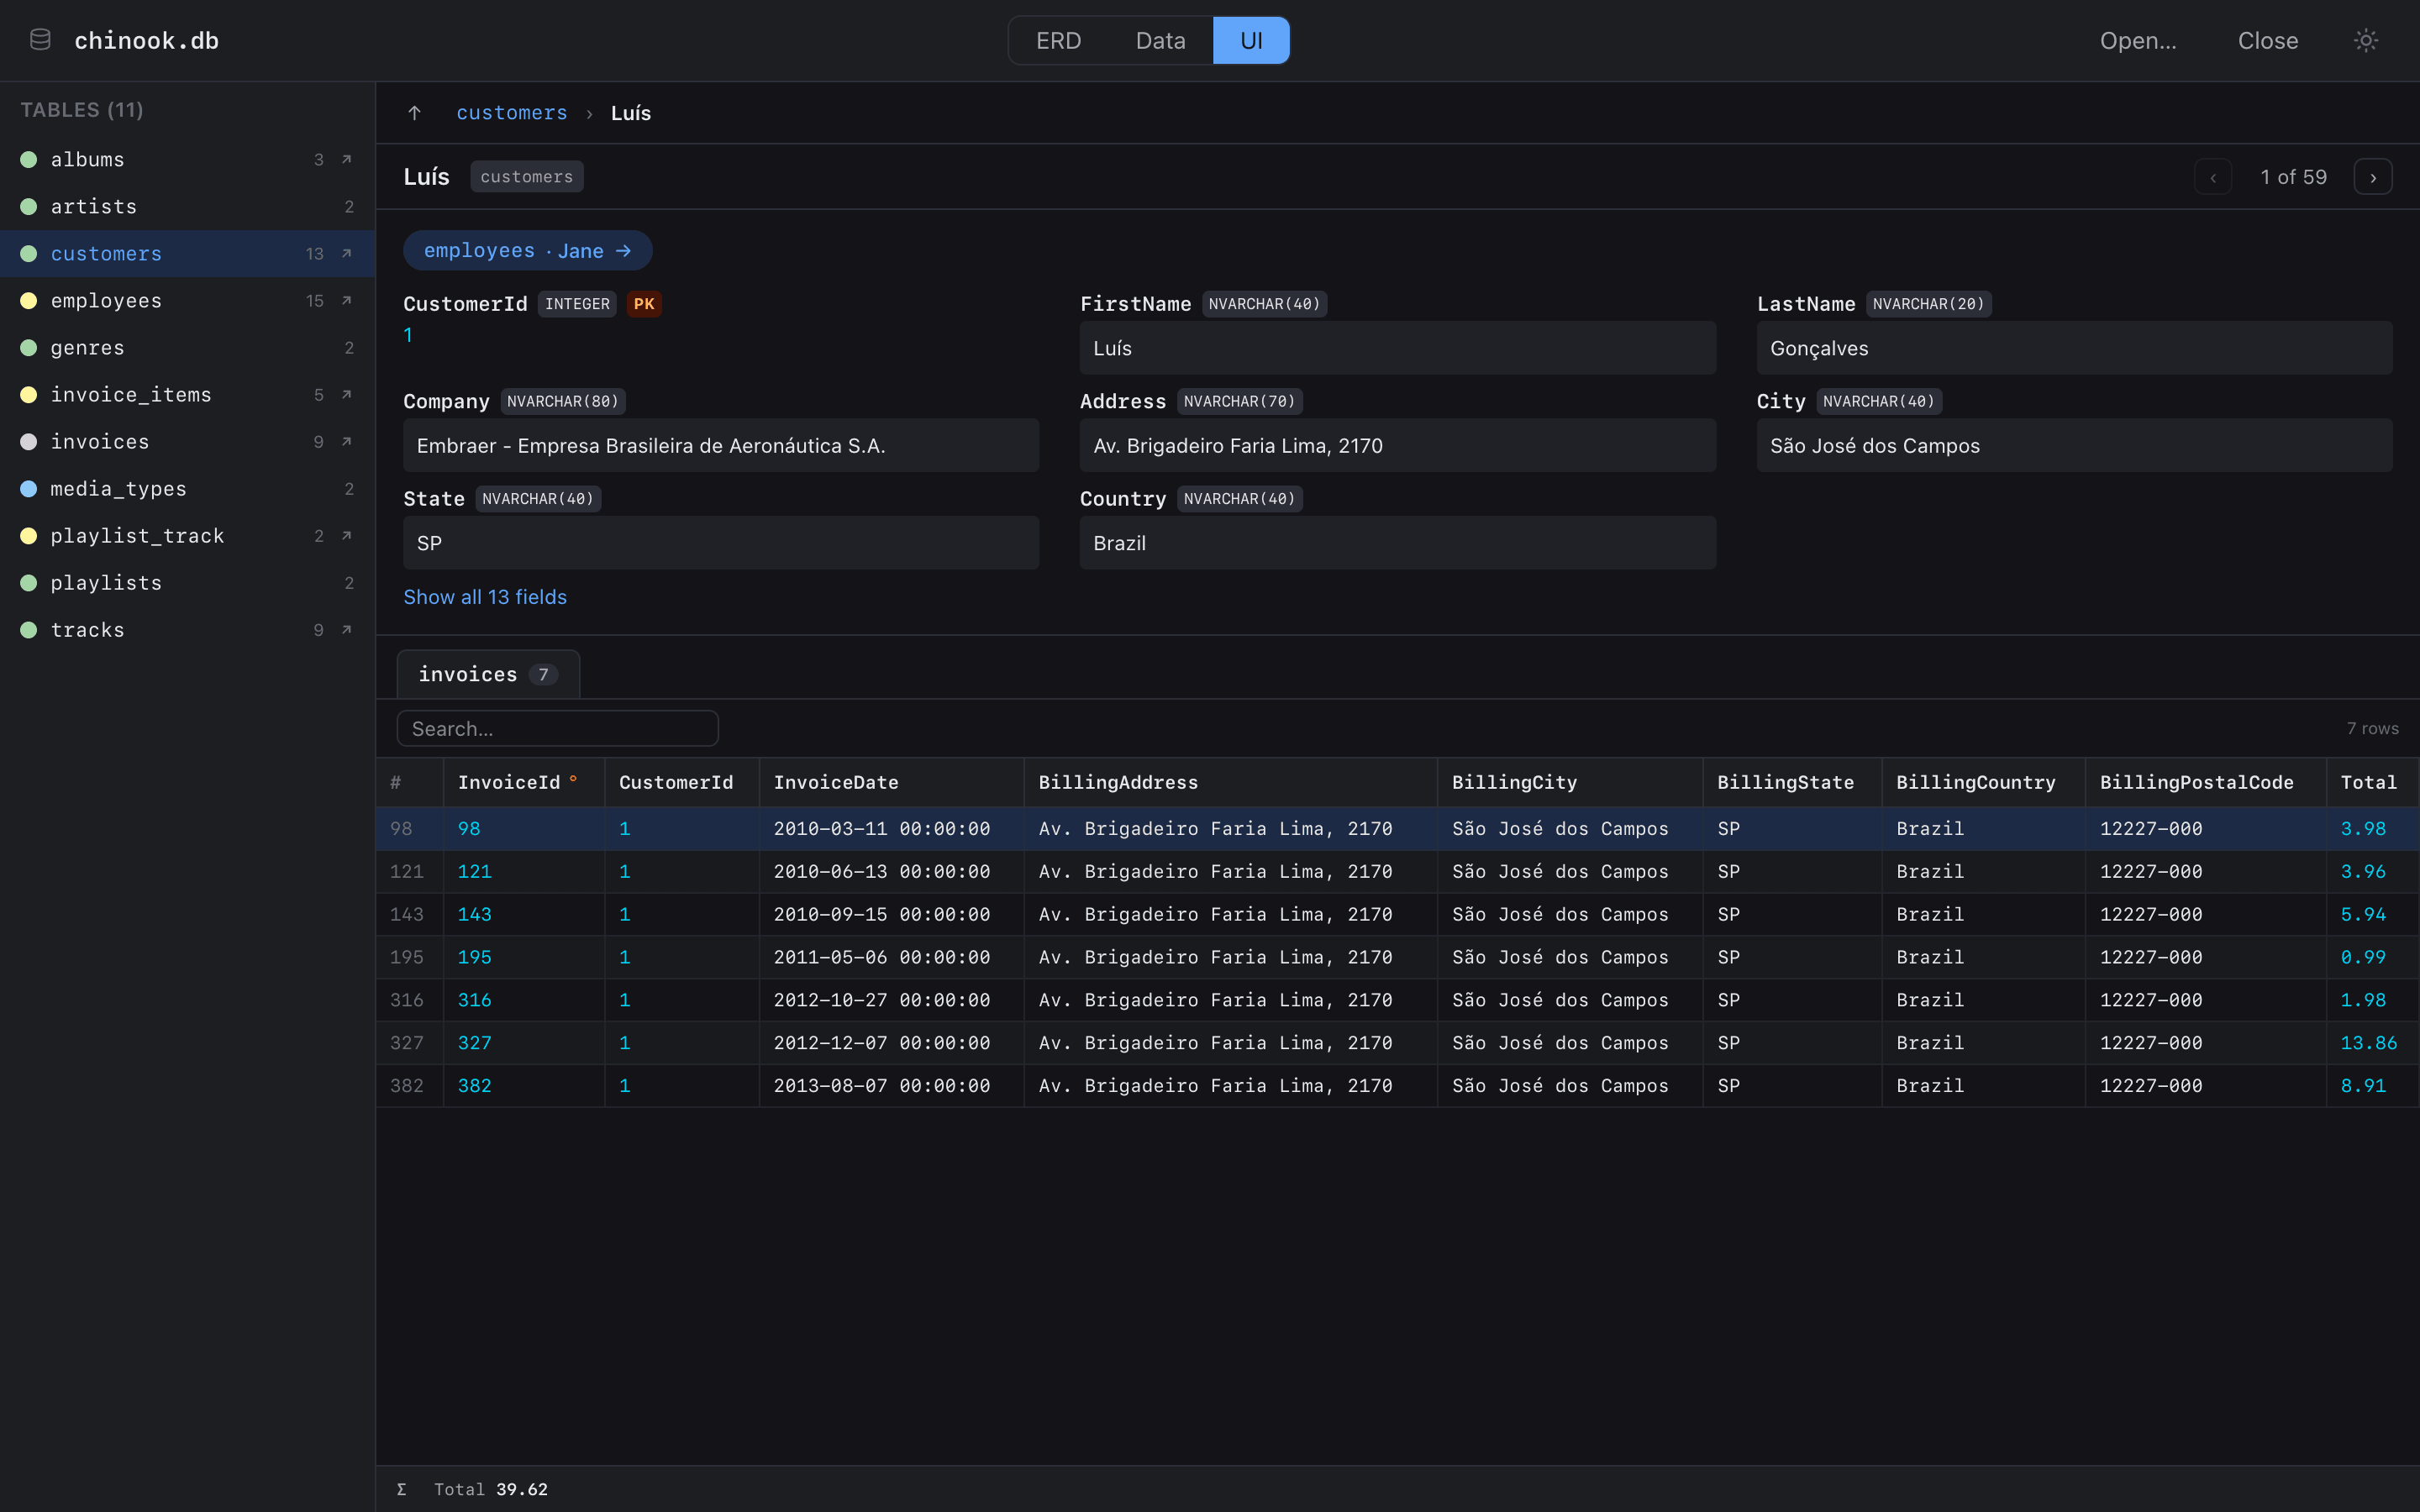Select tracks table in sidebar
The image size is (2420, 1512).
coord(187,629)
